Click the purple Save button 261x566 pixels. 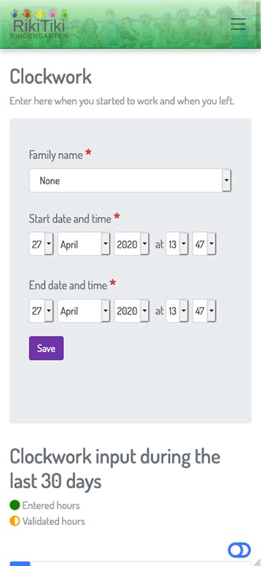(46, 348)
